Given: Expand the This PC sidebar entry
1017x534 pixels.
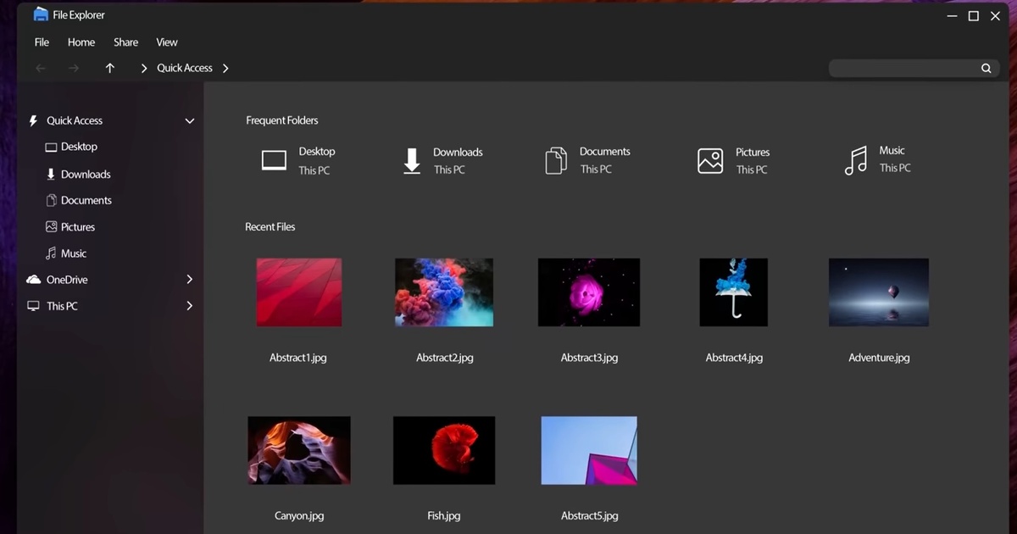Looking at the screenshot, I should [x=190, y=306].
